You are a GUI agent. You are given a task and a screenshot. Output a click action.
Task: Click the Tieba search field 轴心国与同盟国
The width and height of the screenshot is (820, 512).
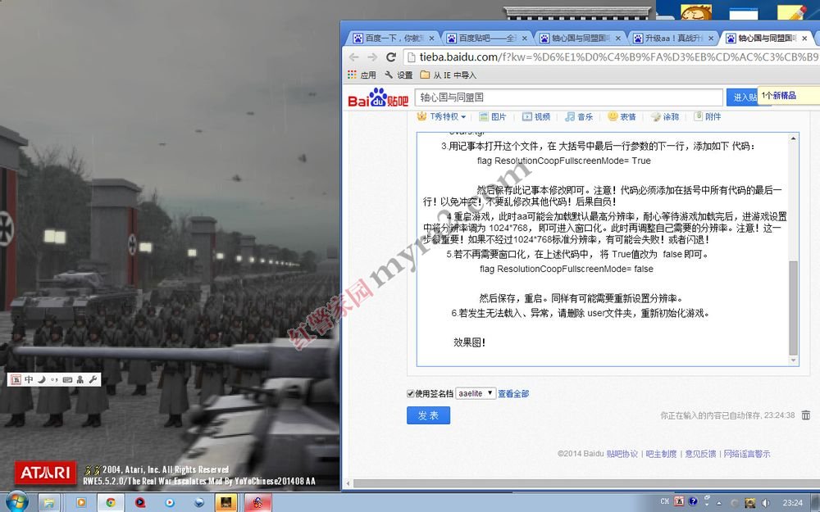click(568, 97)
